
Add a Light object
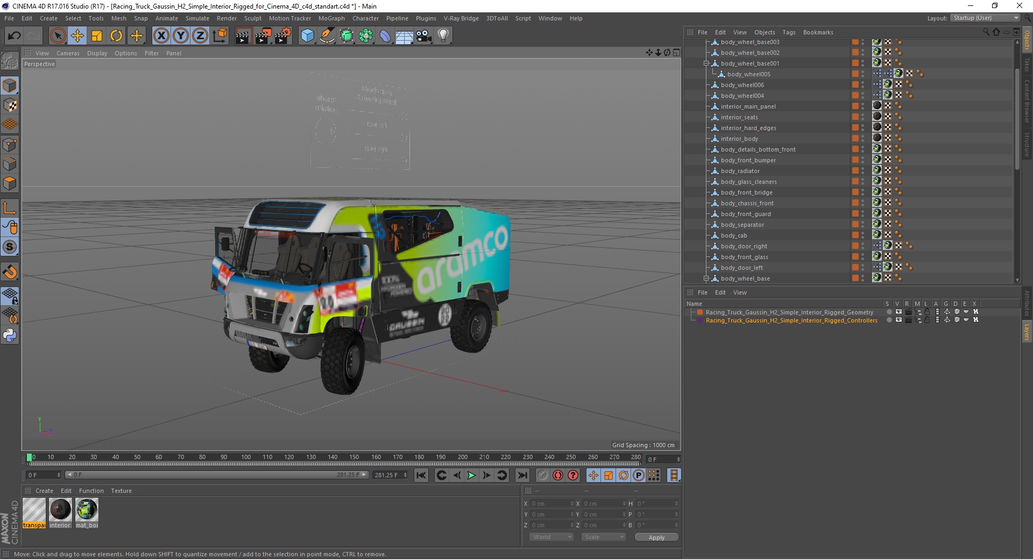tap(443, 36)
